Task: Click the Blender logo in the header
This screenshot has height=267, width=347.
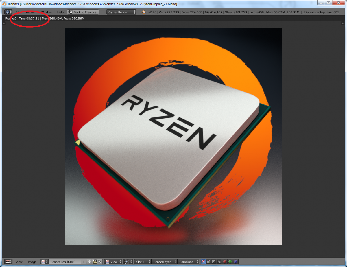Action: (x=143, y=12)
